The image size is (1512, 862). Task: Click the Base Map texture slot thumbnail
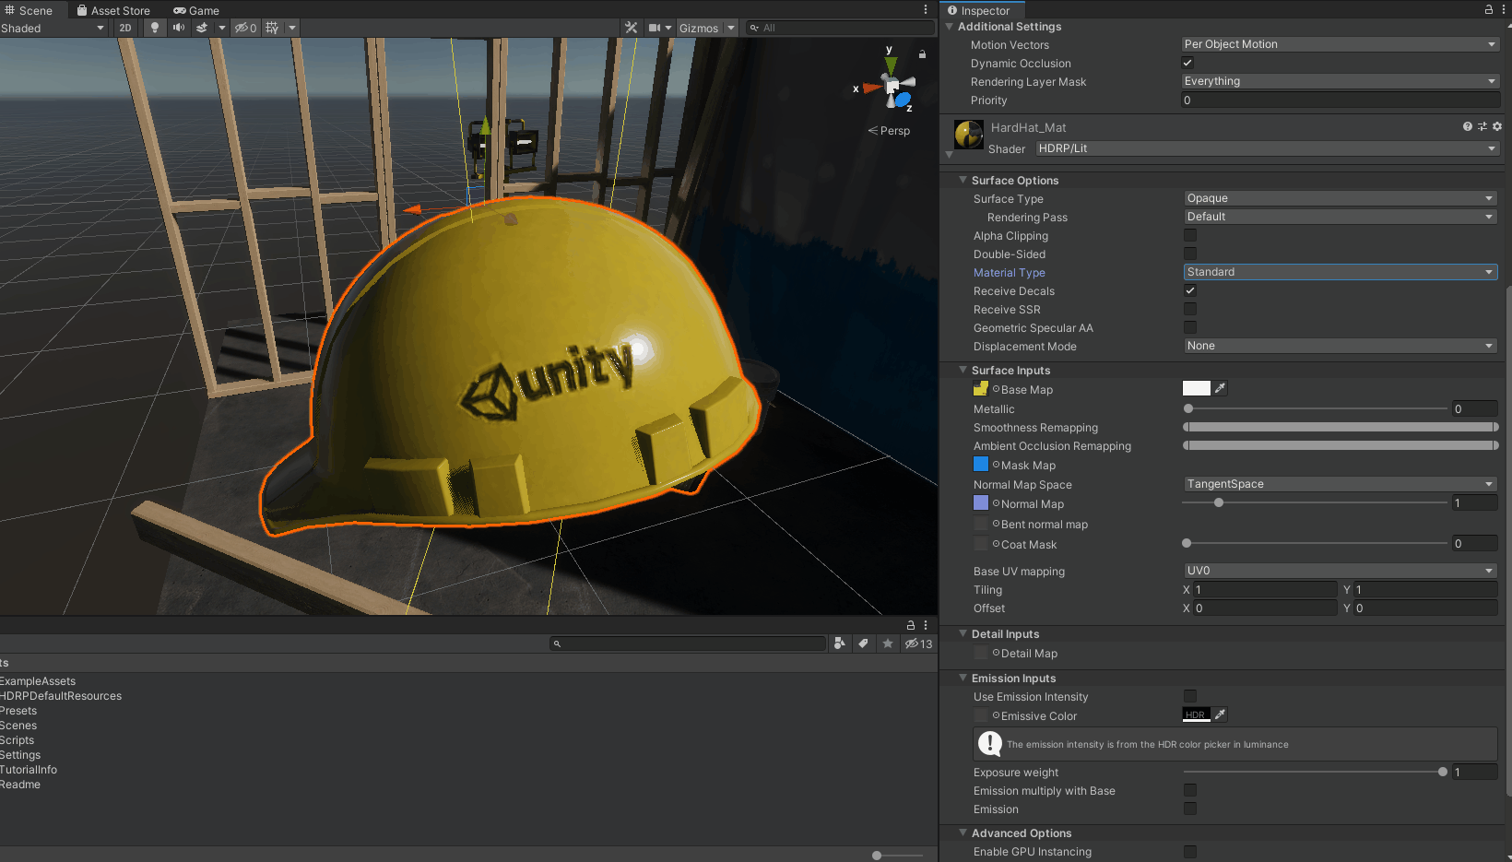(981, 389)
